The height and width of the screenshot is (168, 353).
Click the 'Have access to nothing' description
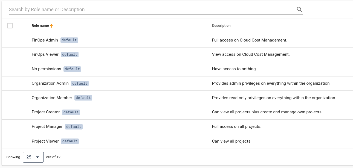coord(234,69)
